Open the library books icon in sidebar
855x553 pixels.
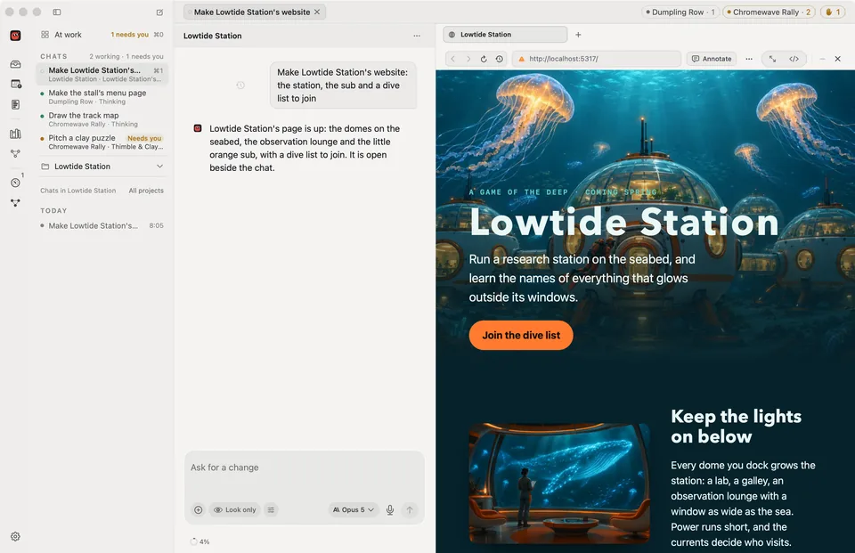click(15, 134)
